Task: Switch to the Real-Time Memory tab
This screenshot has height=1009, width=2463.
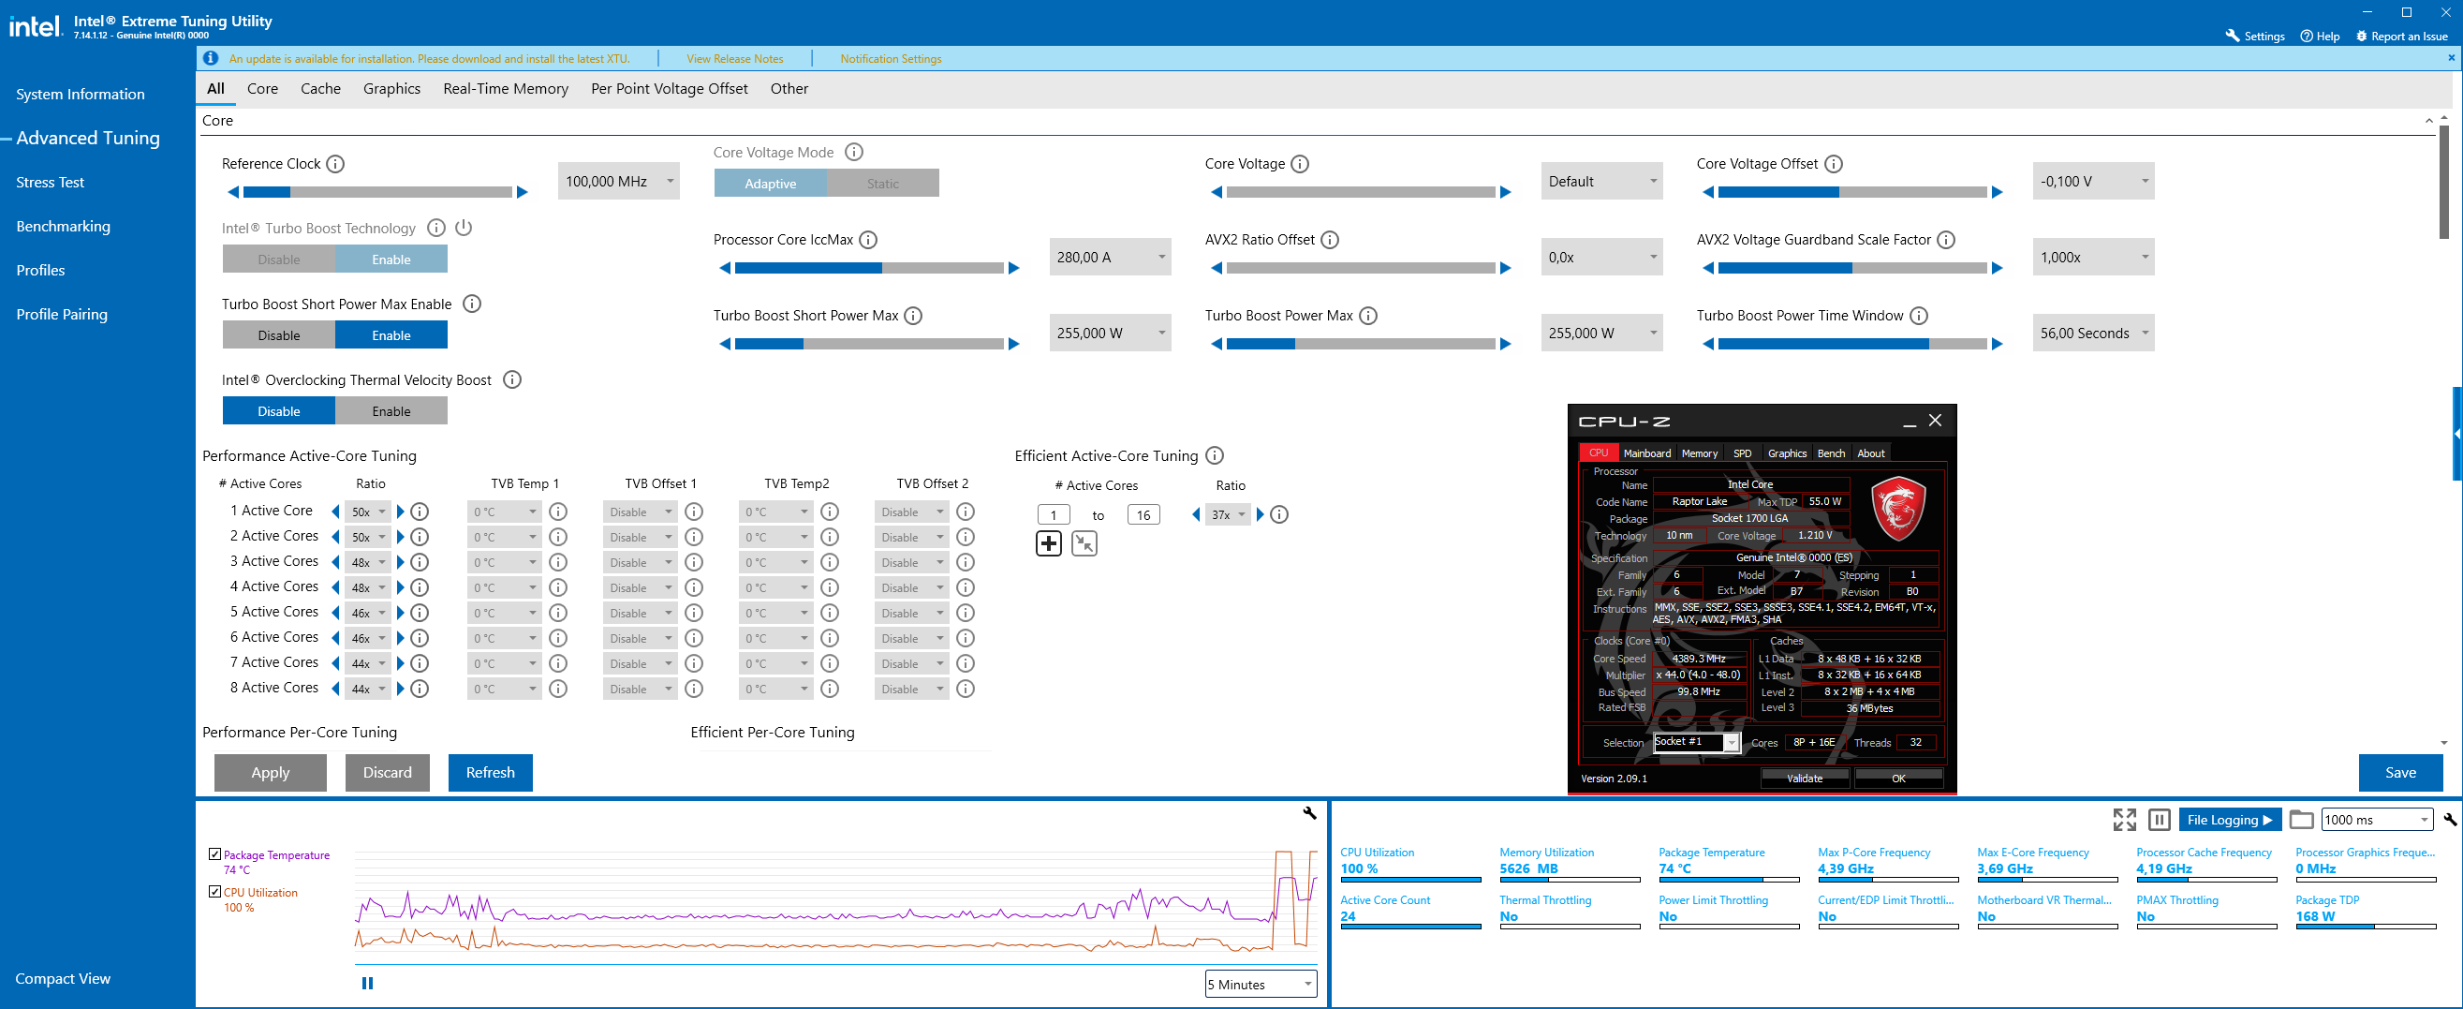Action: 506,88
